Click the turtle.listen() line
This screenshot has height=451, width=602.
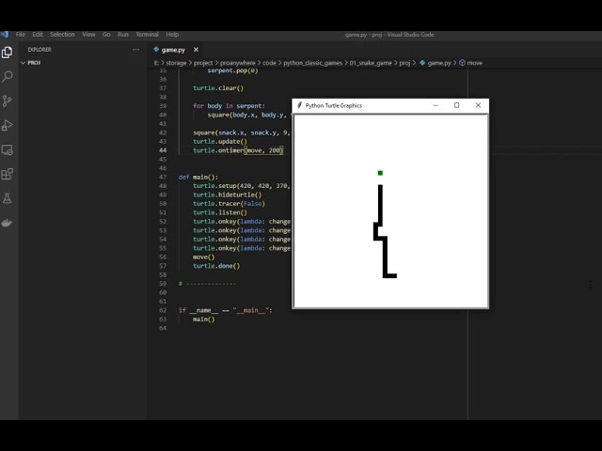point(220,212)
